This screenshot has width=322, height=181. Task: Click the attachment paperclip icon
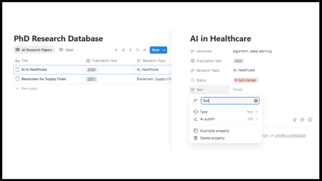point(295,119)
